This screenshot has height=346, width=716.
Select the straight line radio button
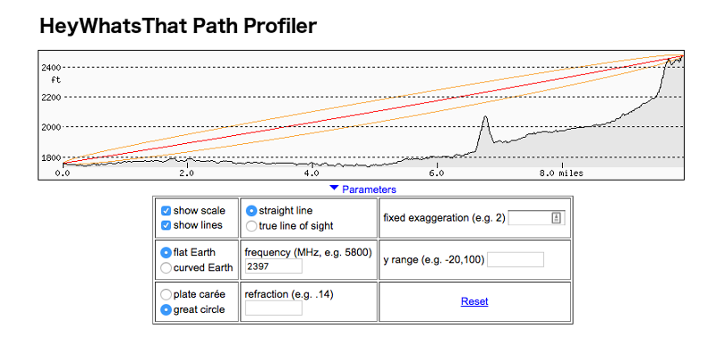pyautogui.click(x=251, y=211)
